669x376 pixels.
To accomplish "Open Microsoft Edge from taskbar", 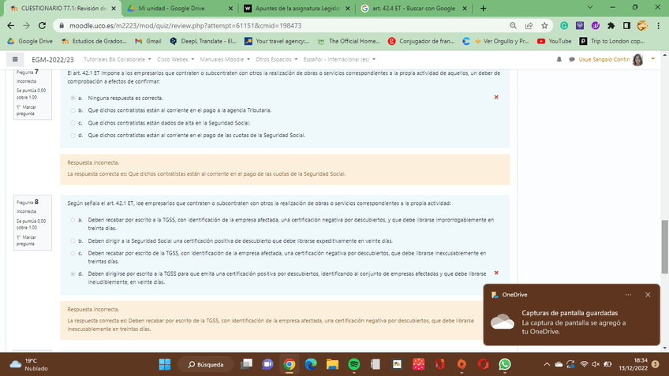I will click(x=311, y=364).
